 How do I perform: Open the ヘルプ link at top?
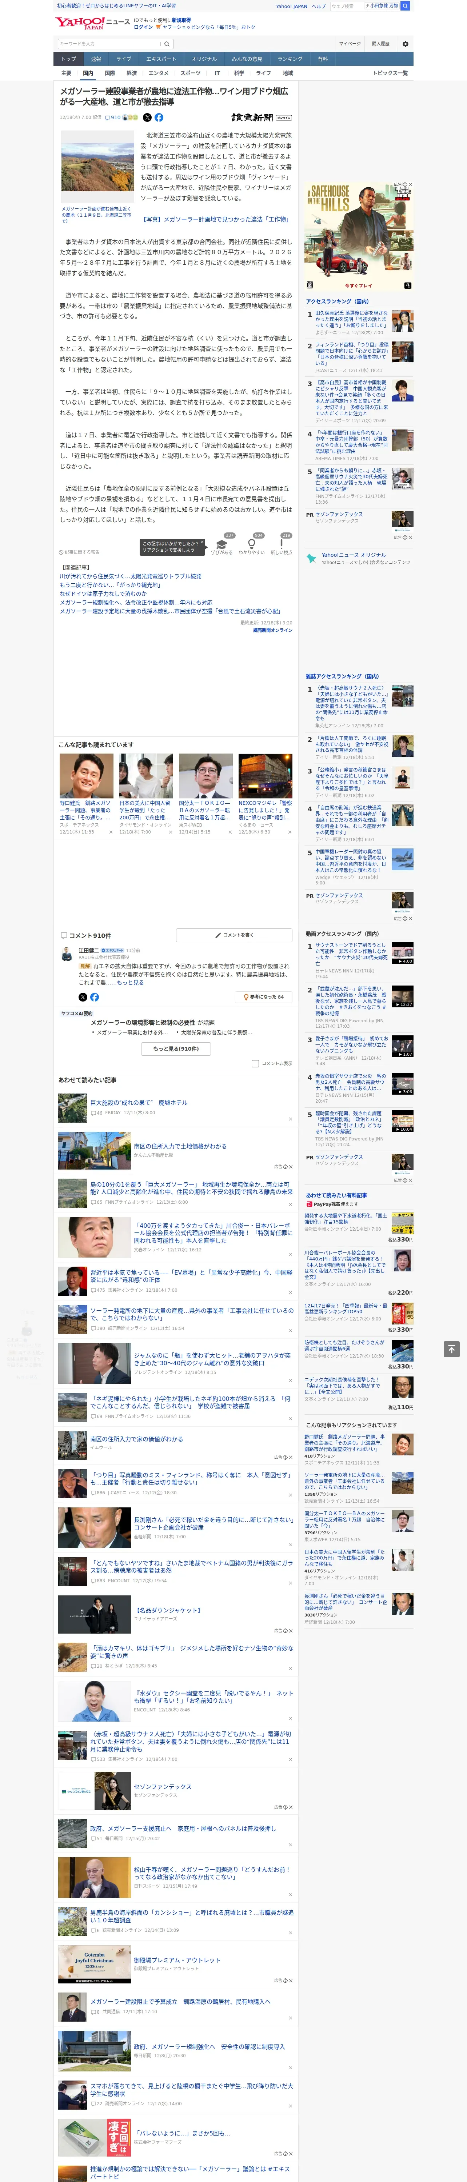click(x=319, y=6)
